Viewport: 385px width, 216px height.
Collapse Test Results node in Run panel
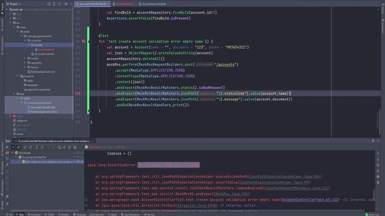(13, 152)
